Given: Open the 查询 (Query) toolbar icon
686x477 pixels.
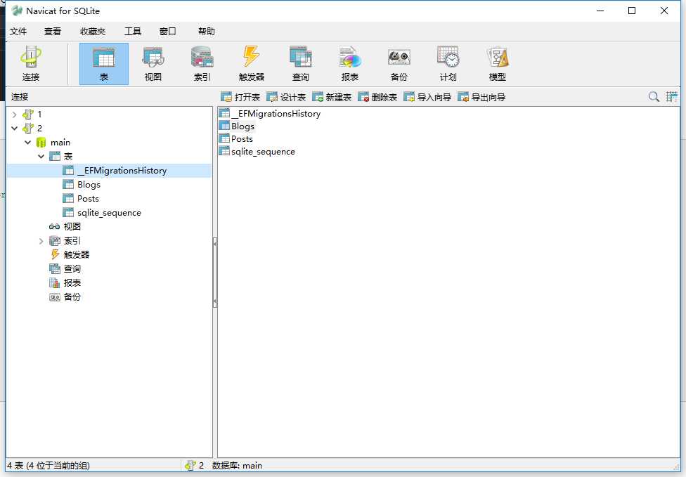Looking at the screenshot, I should coord(301,64).
